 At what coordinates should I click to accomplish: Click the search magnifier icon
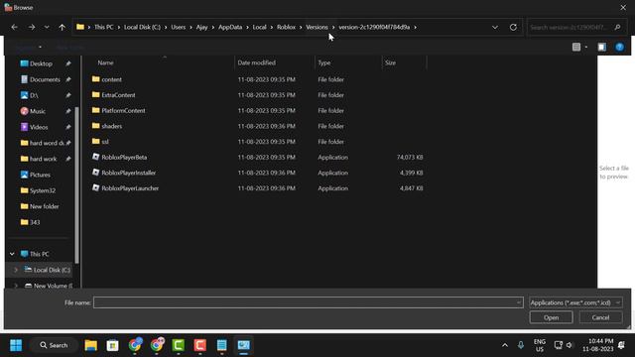617,27
